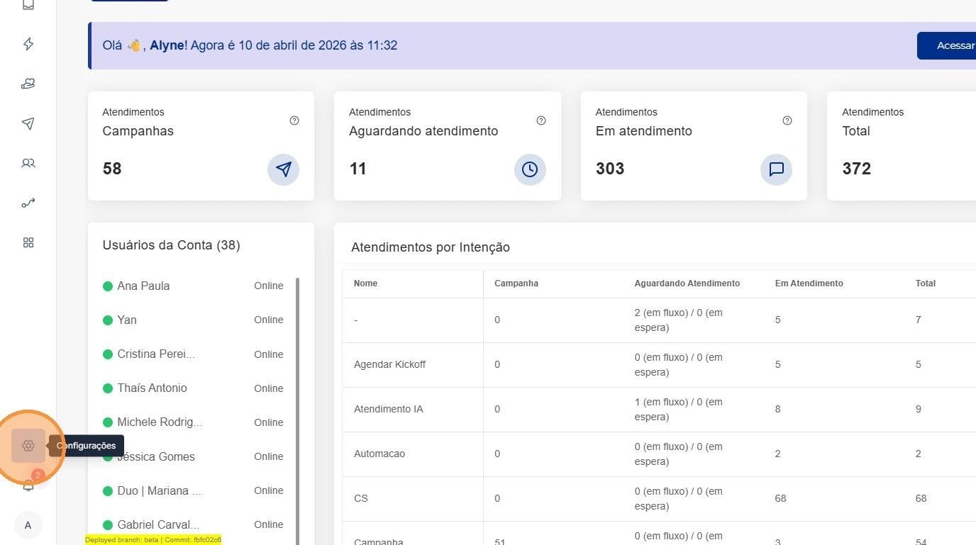The width and height of the screenshot is (976, 545).
Task: Click the Em Atendimento column header
Action: pyautogui.click(x=809, y=283)
